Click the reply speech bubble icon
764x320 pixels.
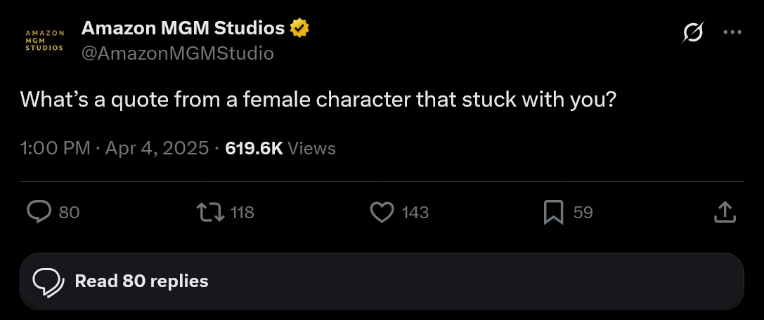(x=39, y=212)
